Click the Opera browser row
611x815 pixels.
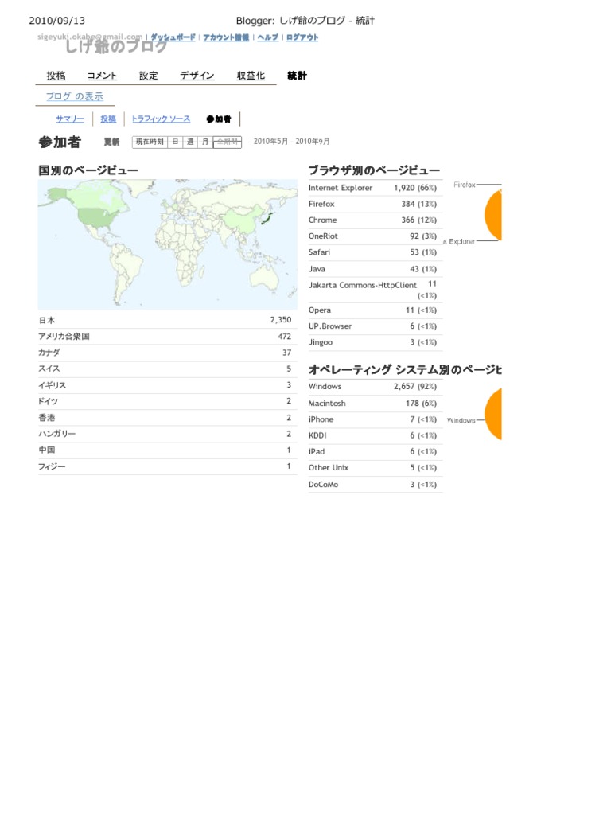376,310
